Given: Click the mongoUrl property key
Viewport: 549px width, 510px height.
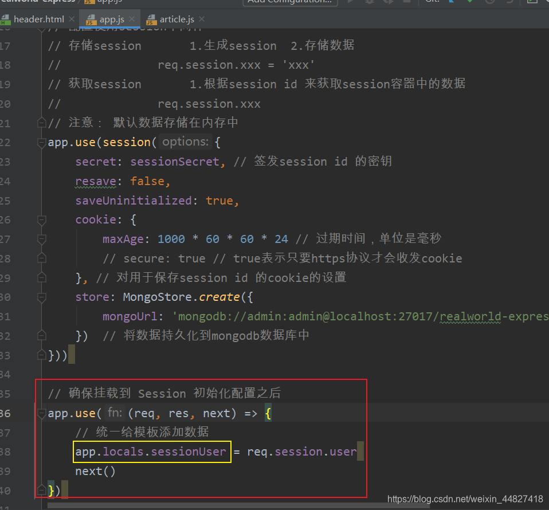Looking at the screenshot, I should pos(130,317).
